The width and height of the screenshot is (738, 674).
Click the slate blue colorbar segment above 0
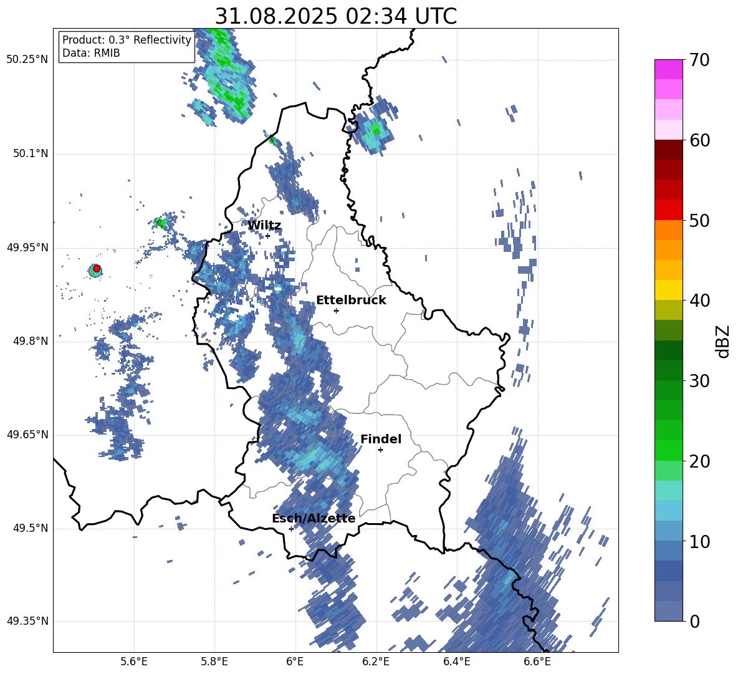pyautogui.click(x=668, y=611)
